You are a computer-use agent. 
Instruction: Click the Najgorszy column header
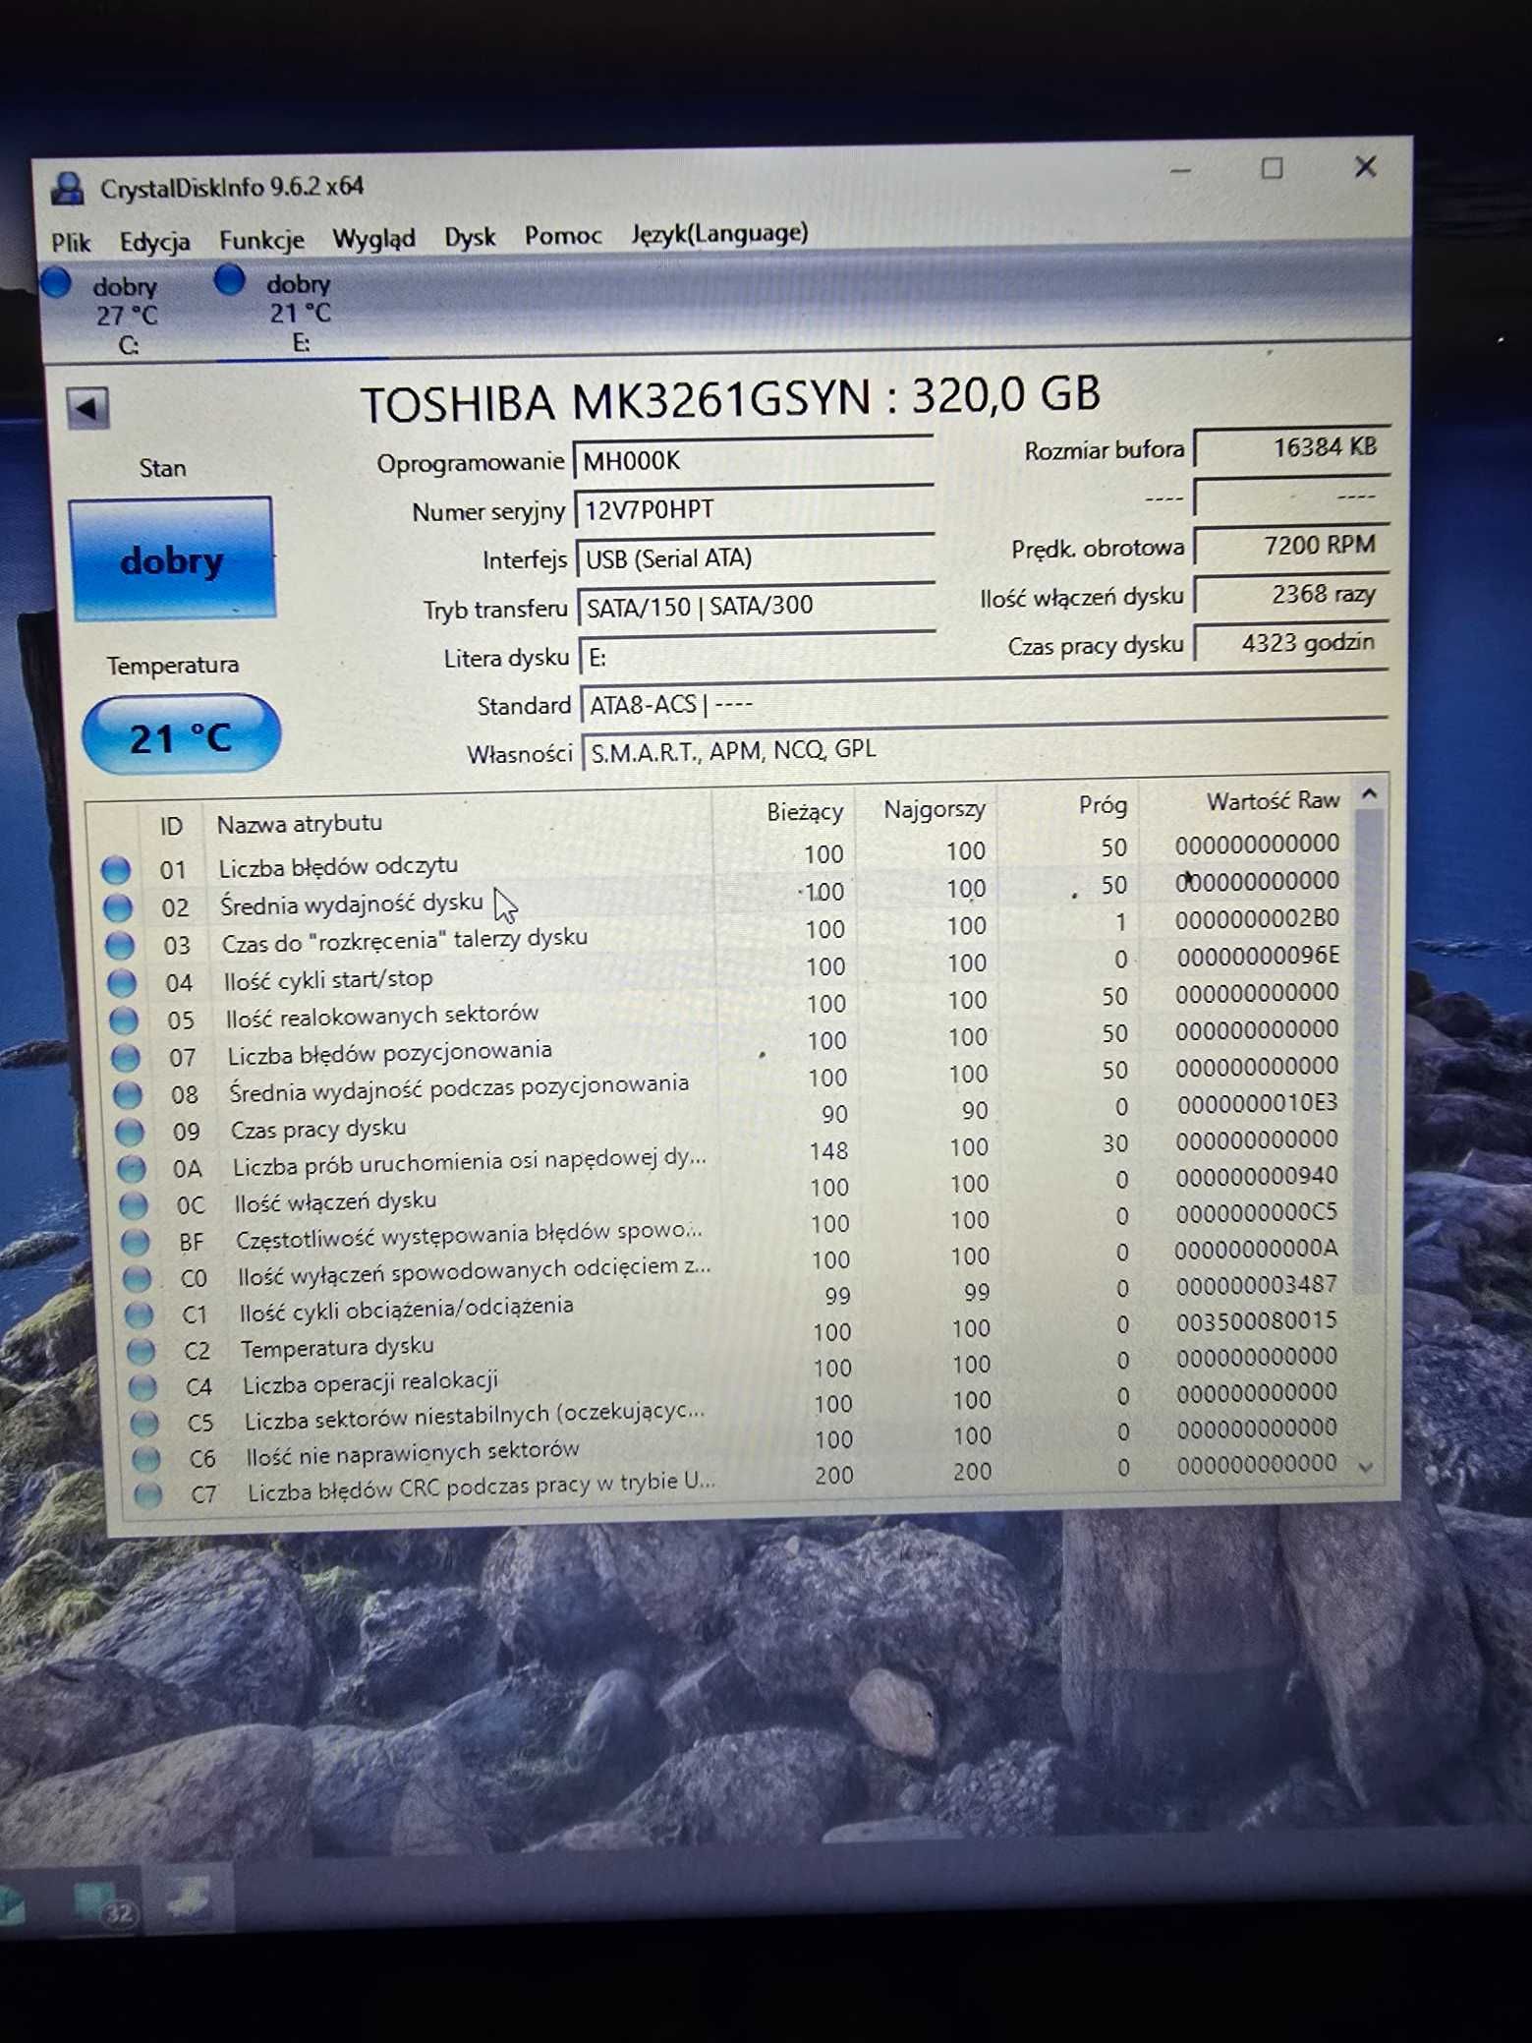pyautogui.click(x=934, y=809)
